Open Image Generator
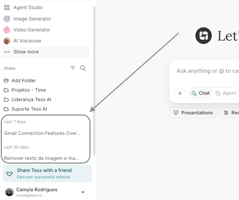Screen dimensions: 239x200 point(32,19)
